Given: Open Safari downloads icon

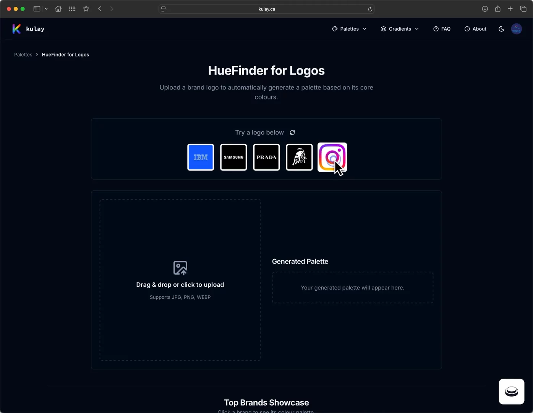Looking at the screenshot, I should (x=484, y=9).
